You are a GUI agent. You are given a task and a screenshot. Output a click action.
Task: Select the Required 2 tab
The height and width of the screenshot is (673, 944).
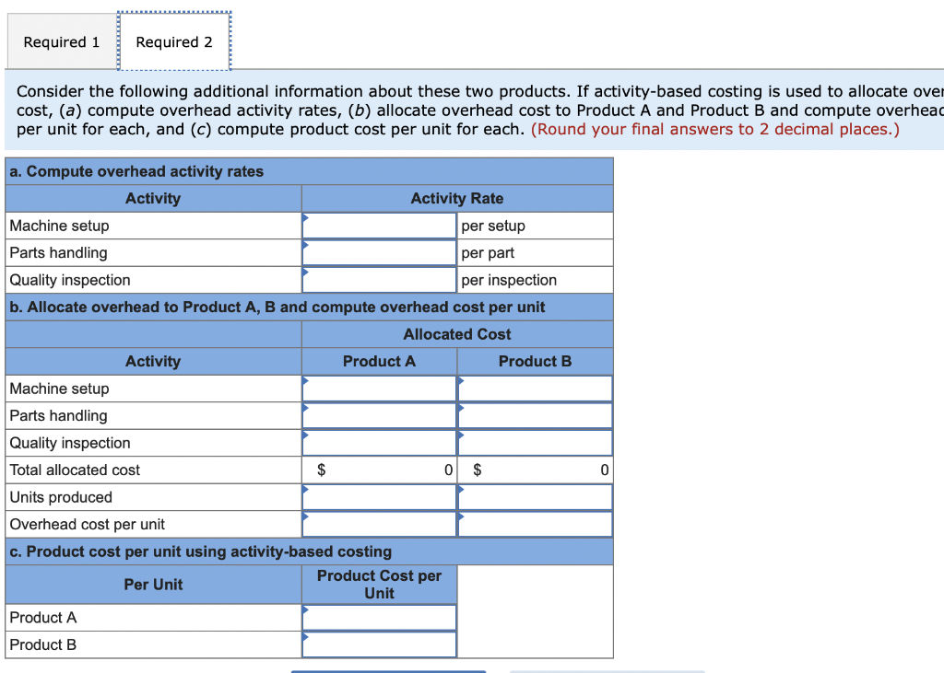tap(174, 41)
